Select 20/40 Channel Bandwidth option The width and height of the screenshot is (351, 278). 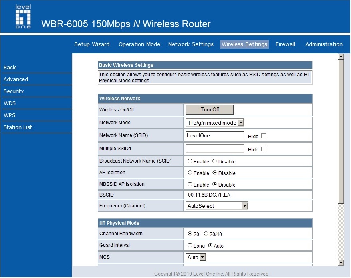coord(206,234)
